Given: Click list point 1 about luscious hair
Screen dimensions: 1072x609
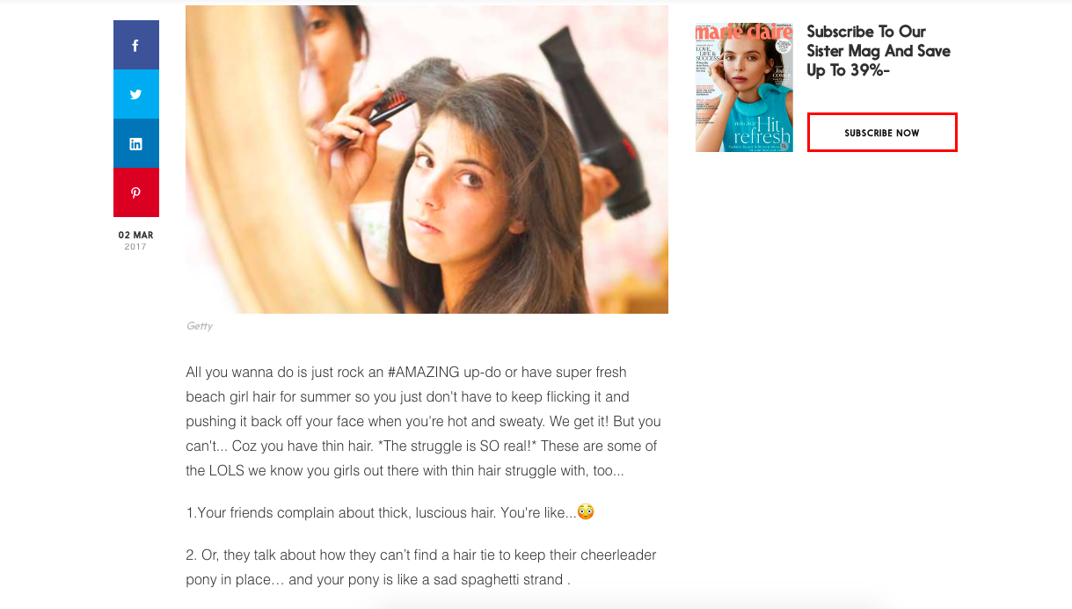Looking at the screenshot, I should [x=390, y=512].
